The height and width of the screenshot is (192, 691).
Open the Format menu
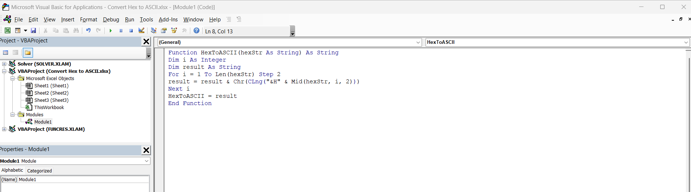pyautogui.click(x=88, y=20)
